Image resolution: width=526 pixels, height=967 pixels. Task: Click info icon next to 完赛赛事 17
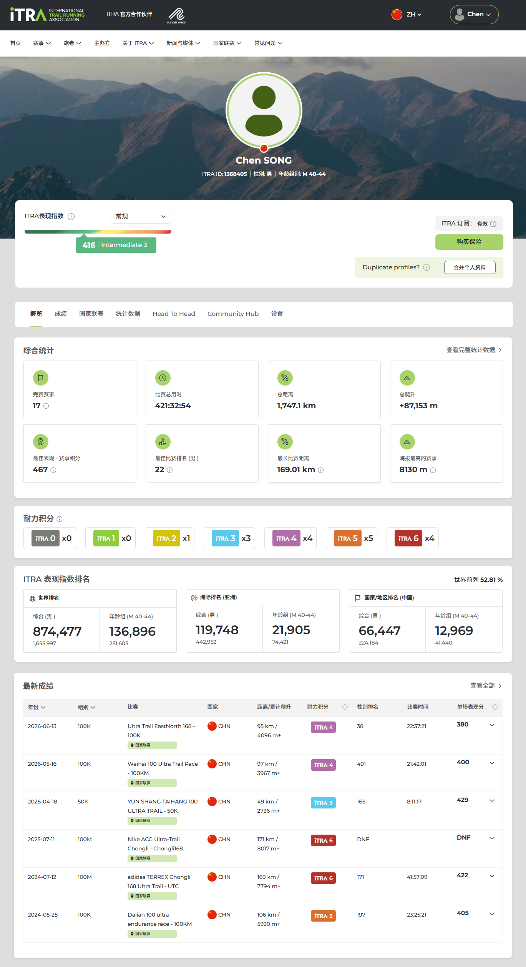[46, 406]
